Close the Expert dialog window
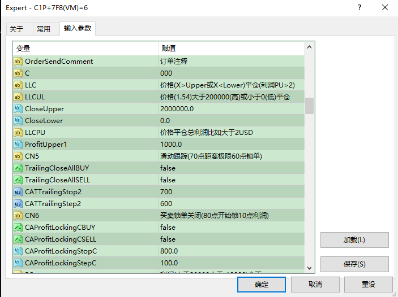 pos(385,7)
